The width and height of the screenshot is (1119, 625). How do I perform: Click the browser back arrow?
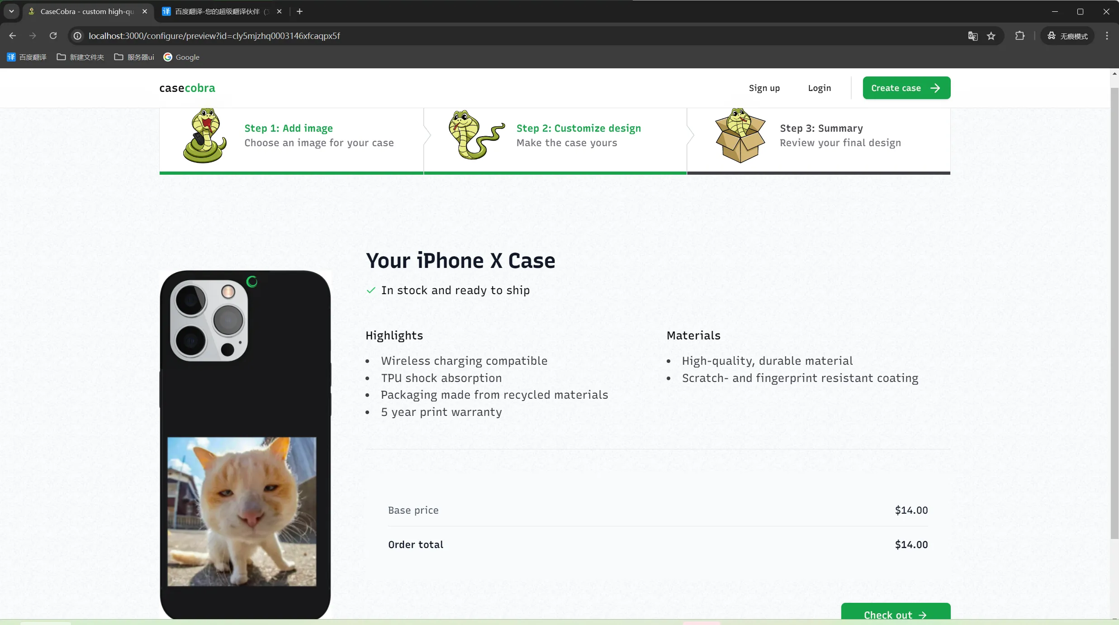[x=13, y=36]
